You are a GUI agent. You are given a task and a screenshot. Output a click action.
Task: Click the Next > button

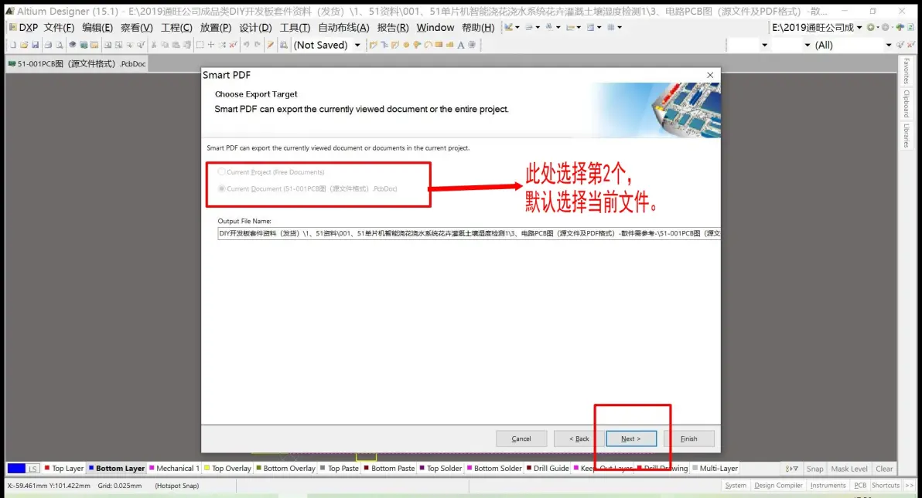coord(631,439)
